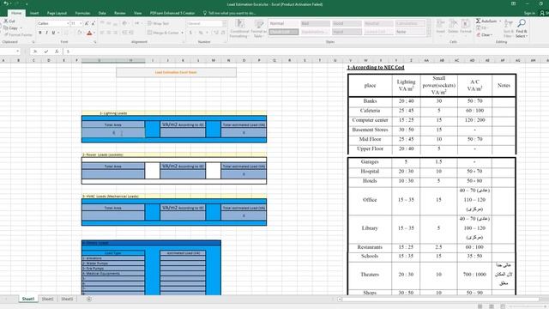Switch to Sheet2 tab
Screen dimensions: 549x309
(x=48, y=299)
